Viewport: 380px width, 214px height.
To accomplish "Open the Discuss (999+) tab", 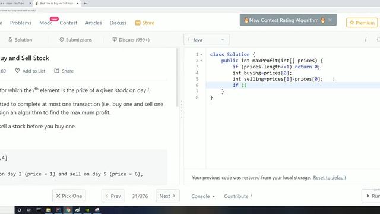I will tap(131, 40).
